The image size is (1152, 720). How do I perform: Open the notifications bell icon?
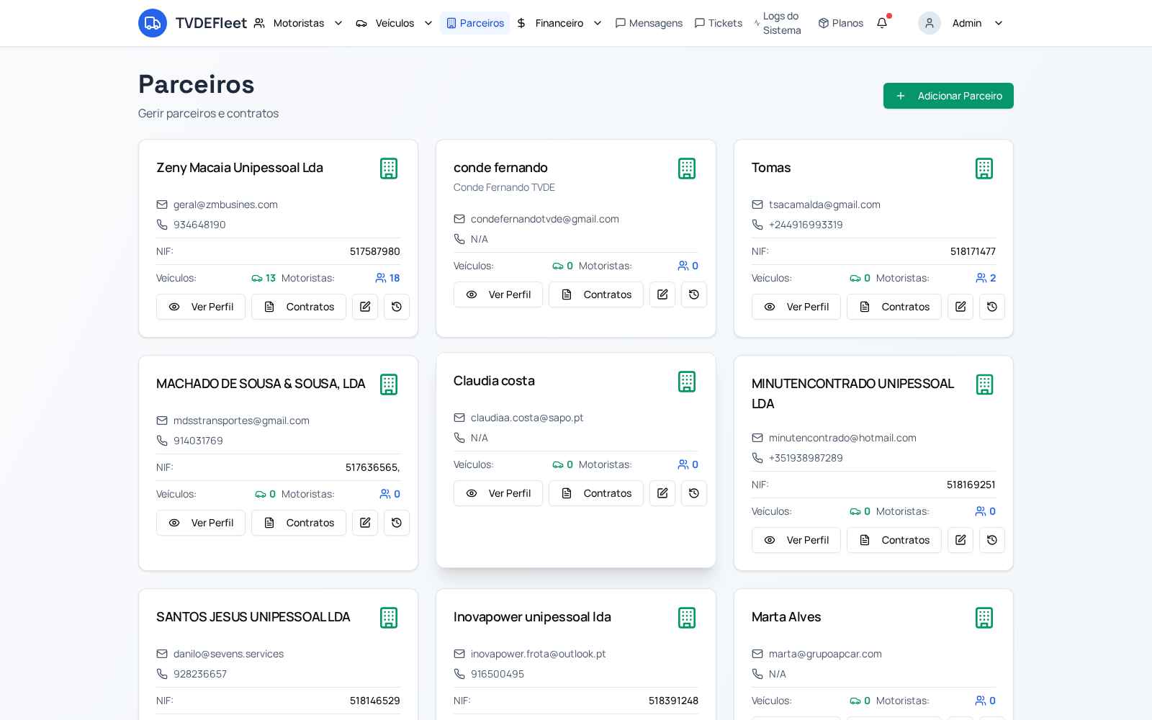pyautogui.click(x=882, y=23)
